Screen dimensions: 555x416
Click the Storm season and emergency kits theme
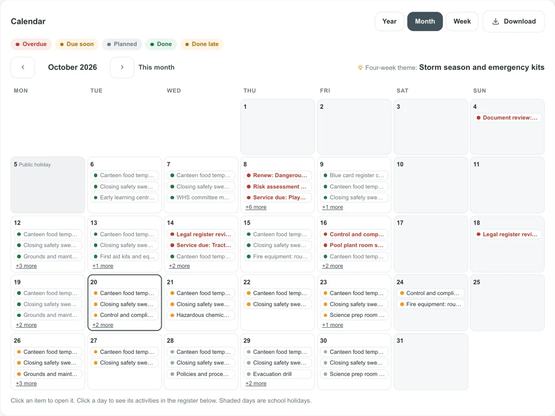click(482, 67)
